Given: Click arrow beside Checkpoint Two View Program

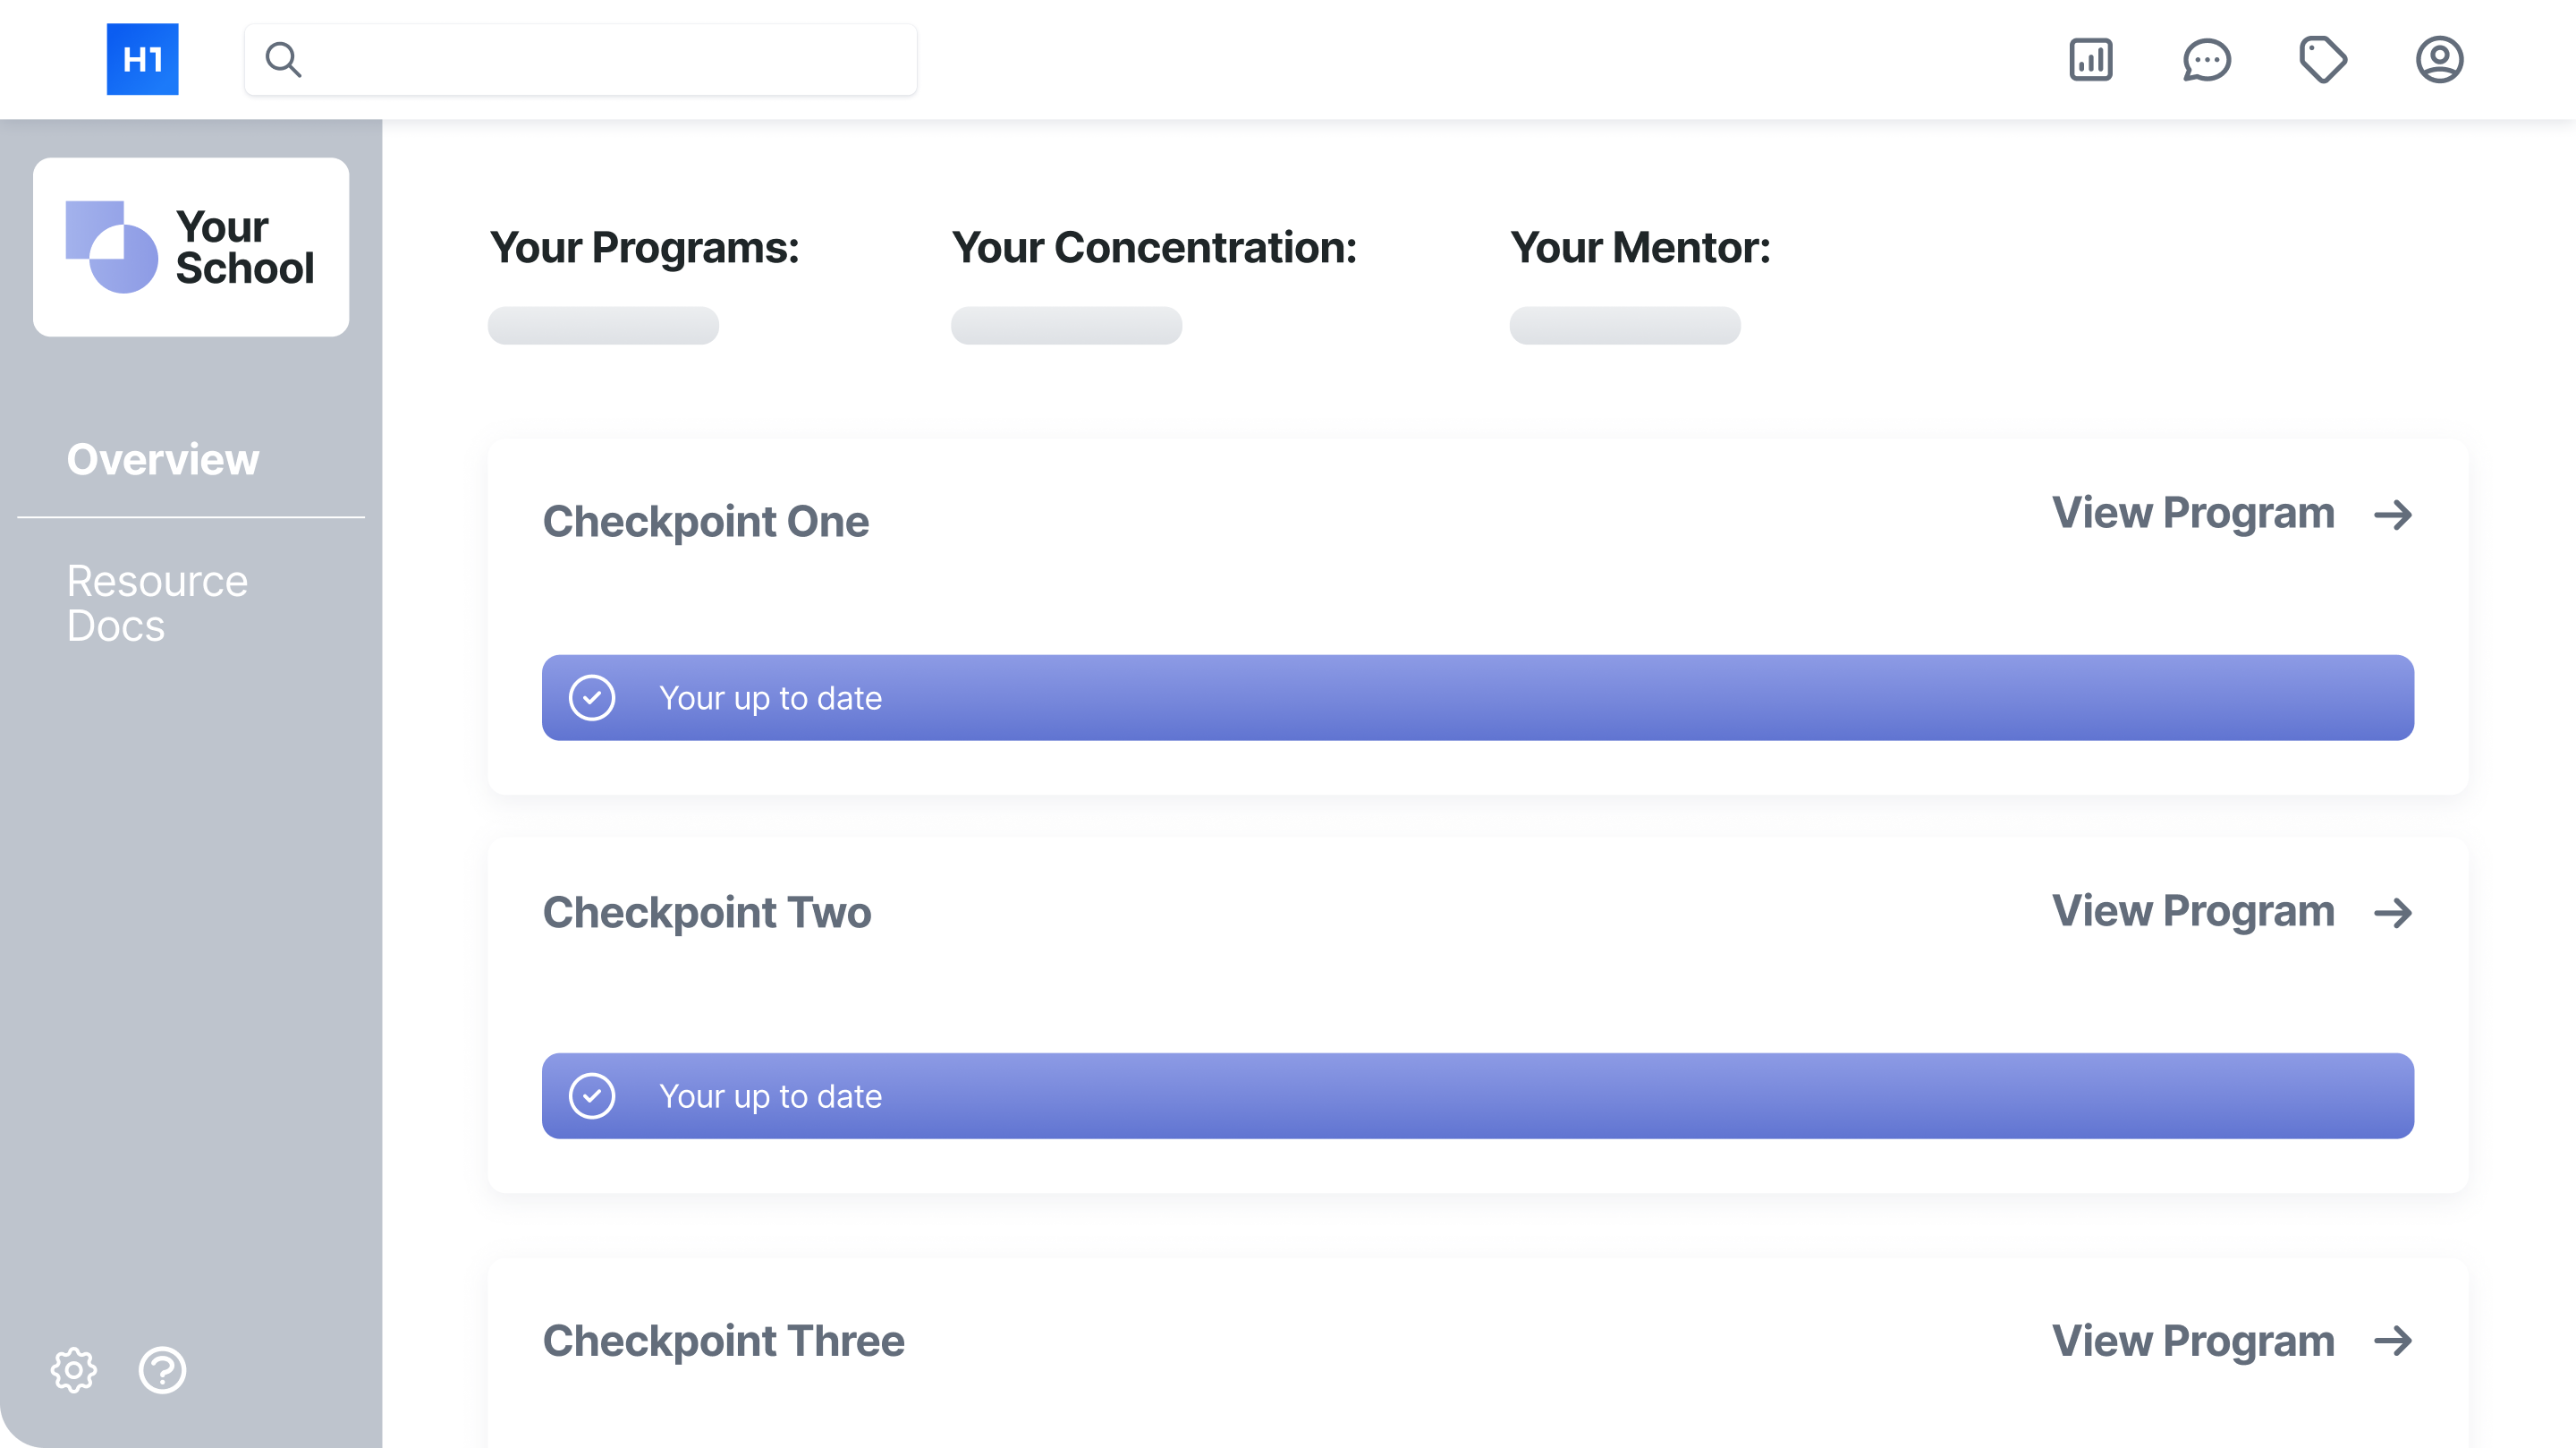Looking at the screenshot, I should click(x=2393, y=913).
